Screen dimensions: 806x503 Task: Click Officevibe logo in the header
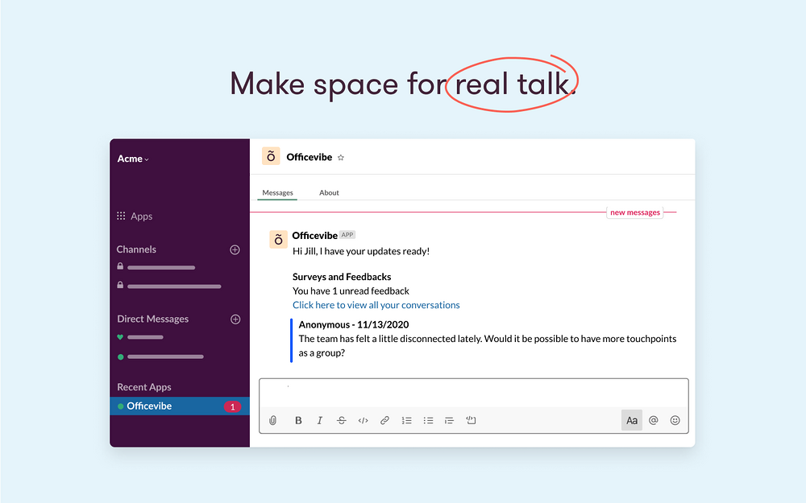(271, 156)
